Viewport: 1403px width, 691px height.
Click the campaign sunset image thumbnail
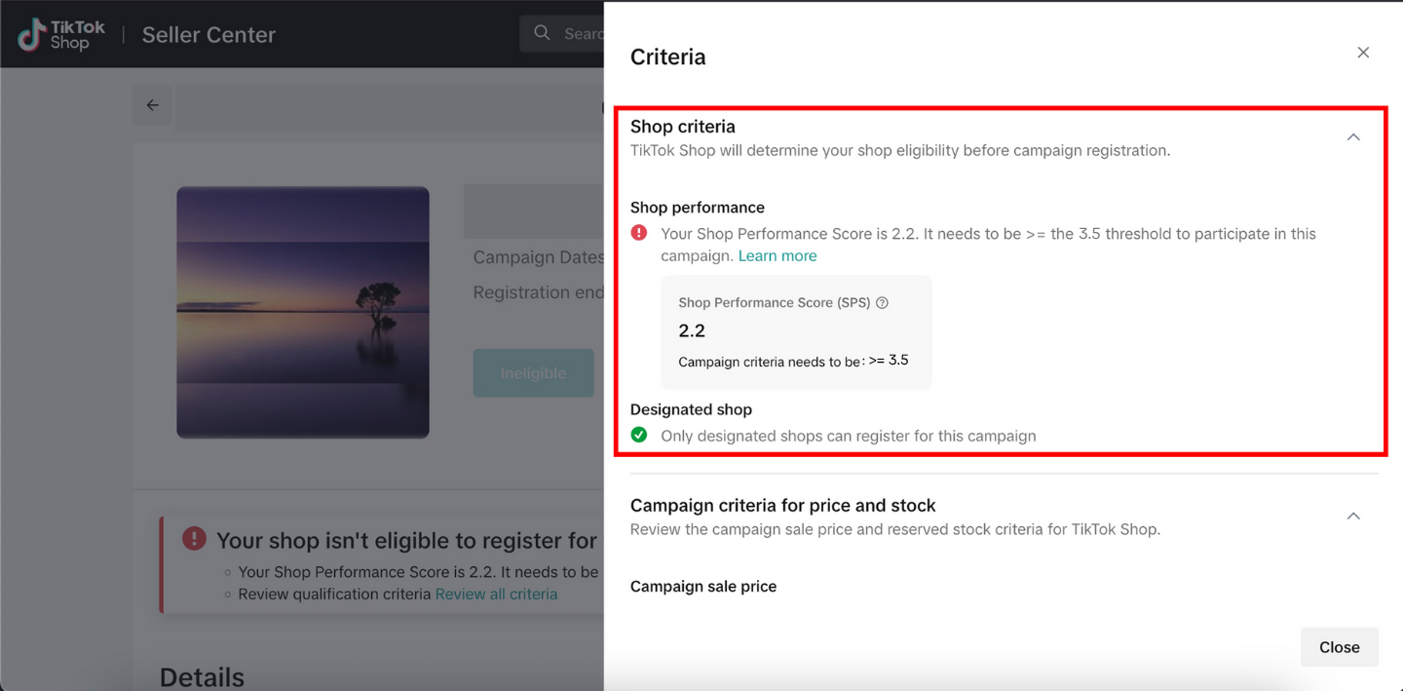click(303, 312)
